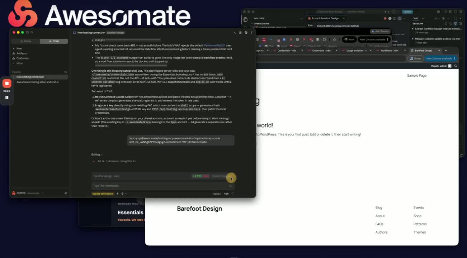
Task: Switch to the 'Usage and plan' browser tab
Action: tap(357, 51)
